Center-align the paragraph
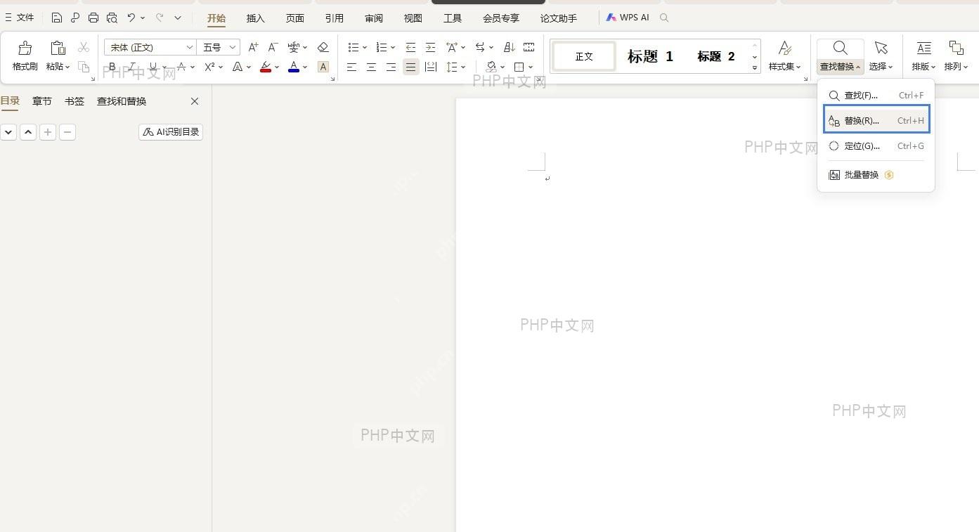979x532 pixels. 371,67
